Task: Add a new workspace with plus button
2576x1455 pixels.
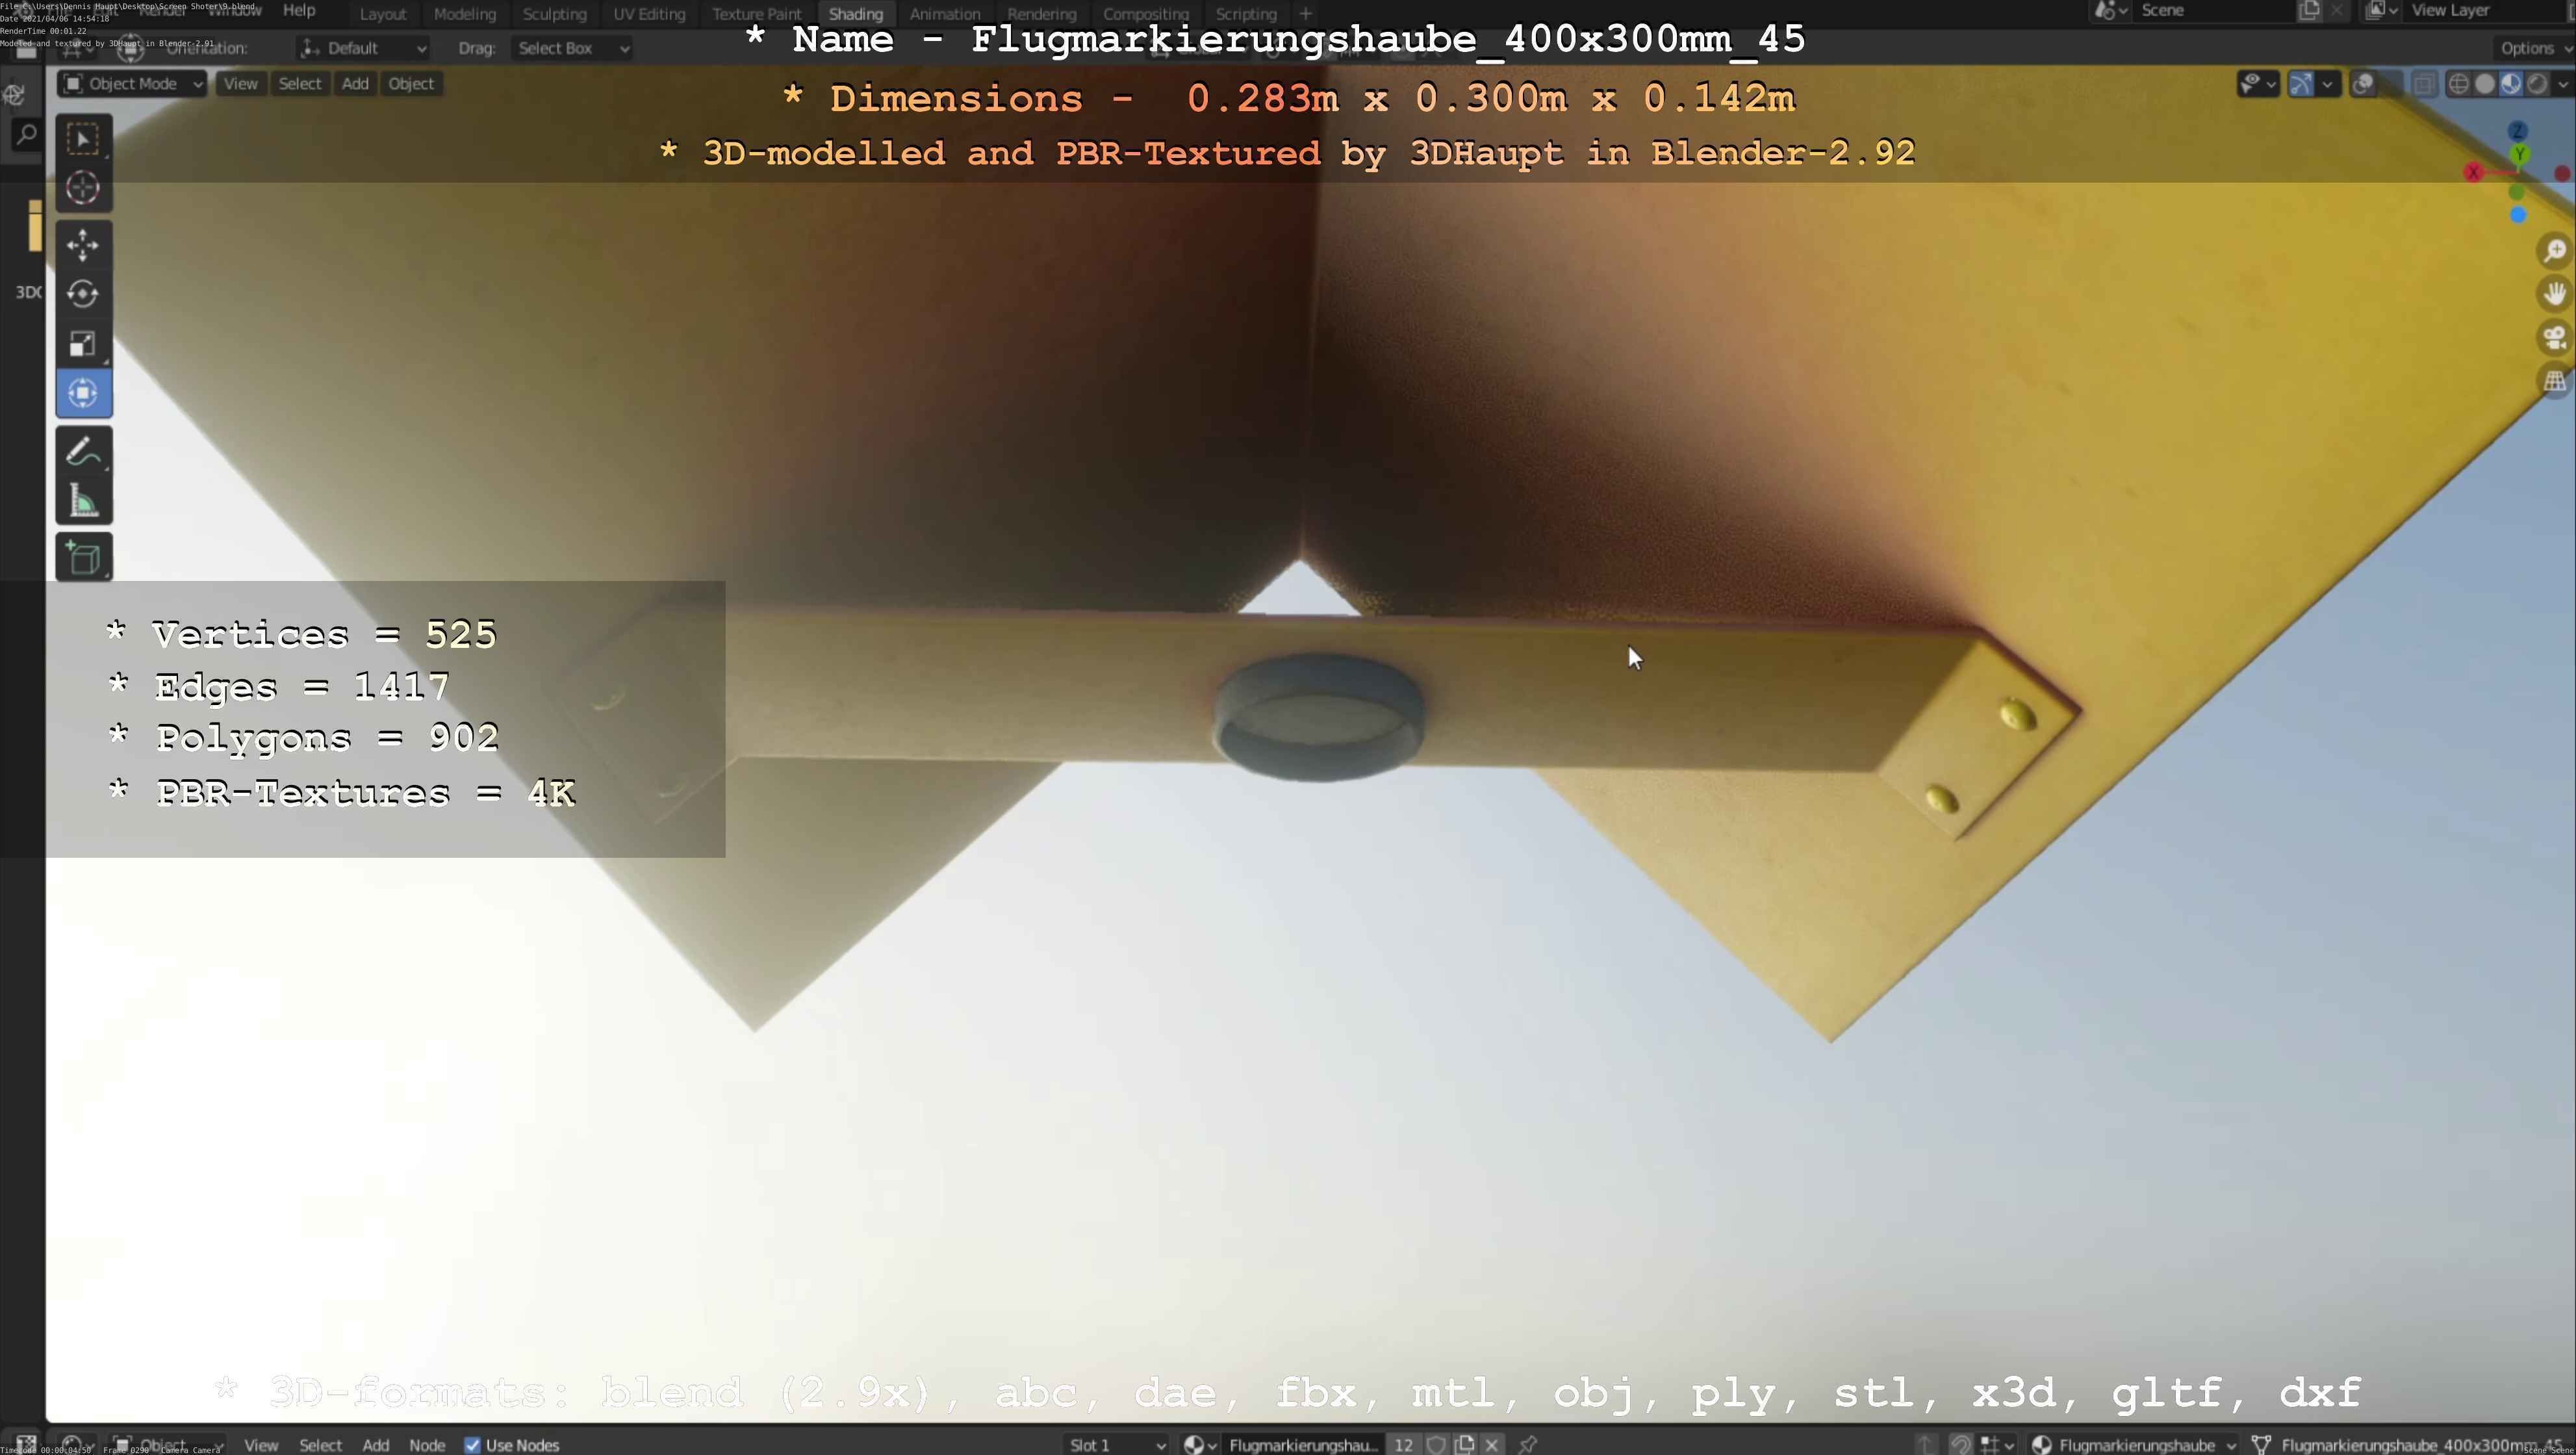Action: click(x=1305, y=14)
